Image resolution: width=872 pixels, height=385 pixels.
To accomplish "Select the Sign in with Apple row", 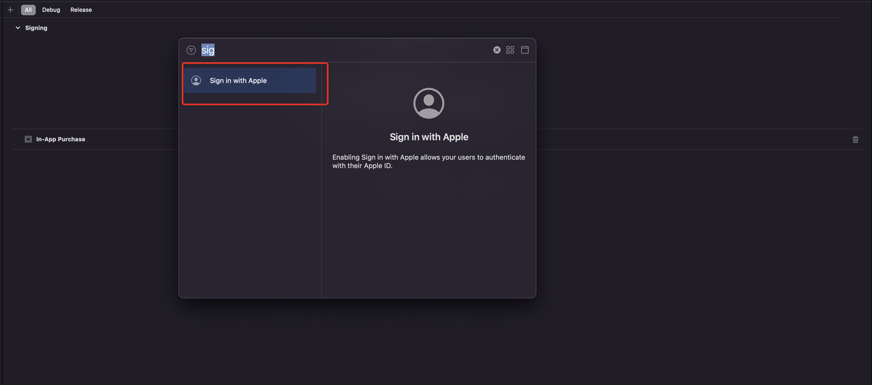I will [249, 80].
